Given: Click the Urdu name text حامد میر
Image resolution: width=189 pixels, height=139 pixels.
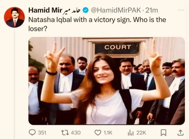Looking at the screenshot, I should click(72, 11).
